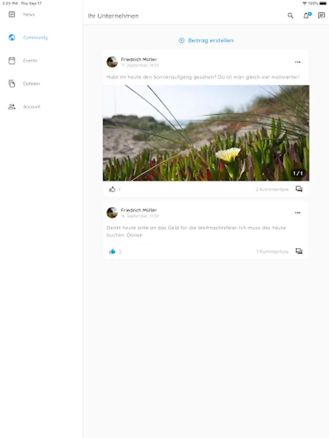
Task: Open options menu of the Sonnenaufgang post
Action: [x=298, y=62]
